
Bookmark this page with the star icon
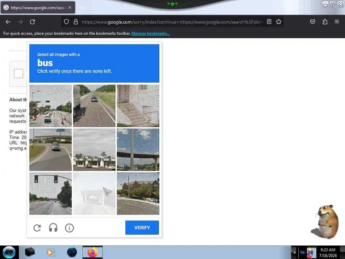279,22
